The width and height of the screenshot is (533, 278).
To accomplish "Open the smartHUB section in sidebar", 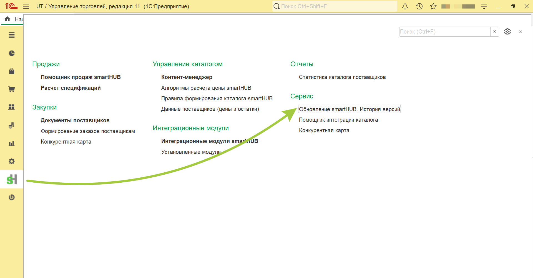I will [x=12, y=179].
